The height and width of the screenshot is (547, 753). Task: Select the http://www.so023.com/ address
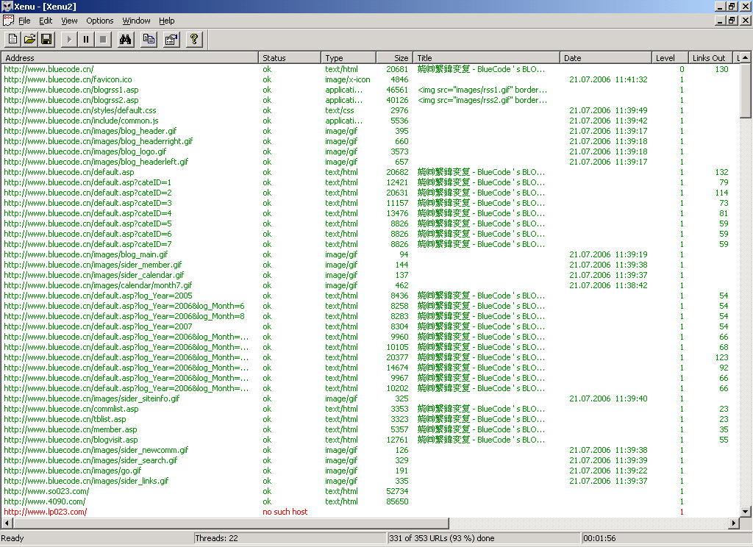46,491
